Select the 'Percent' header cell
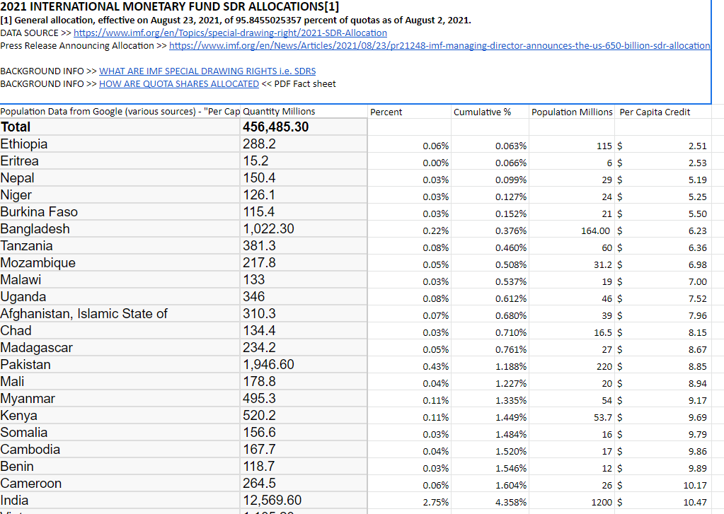The width and height of the screenshot is (724, 514). coord(409,112)
